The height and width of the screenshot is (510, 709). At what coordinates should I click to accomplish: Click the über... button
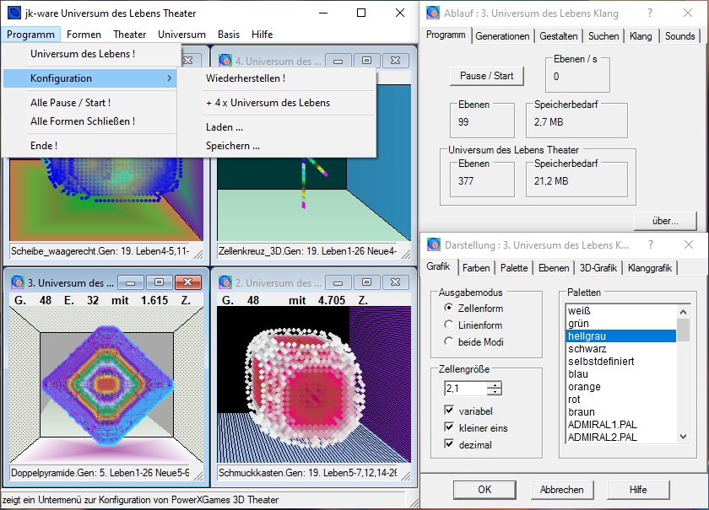tap(665, 221)
